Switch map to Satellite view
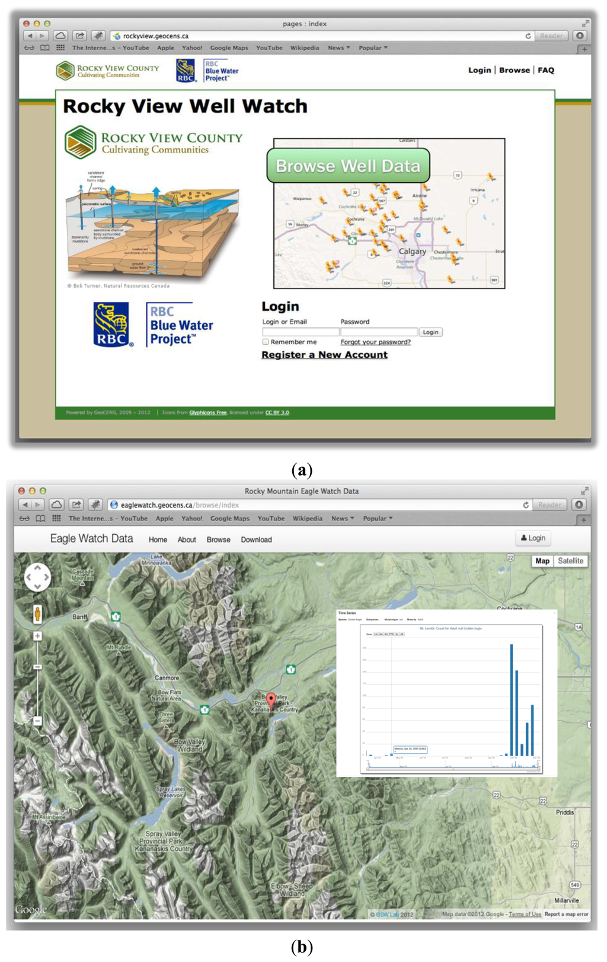The height and width of the screenshot is (962, 607). (570, 561)
